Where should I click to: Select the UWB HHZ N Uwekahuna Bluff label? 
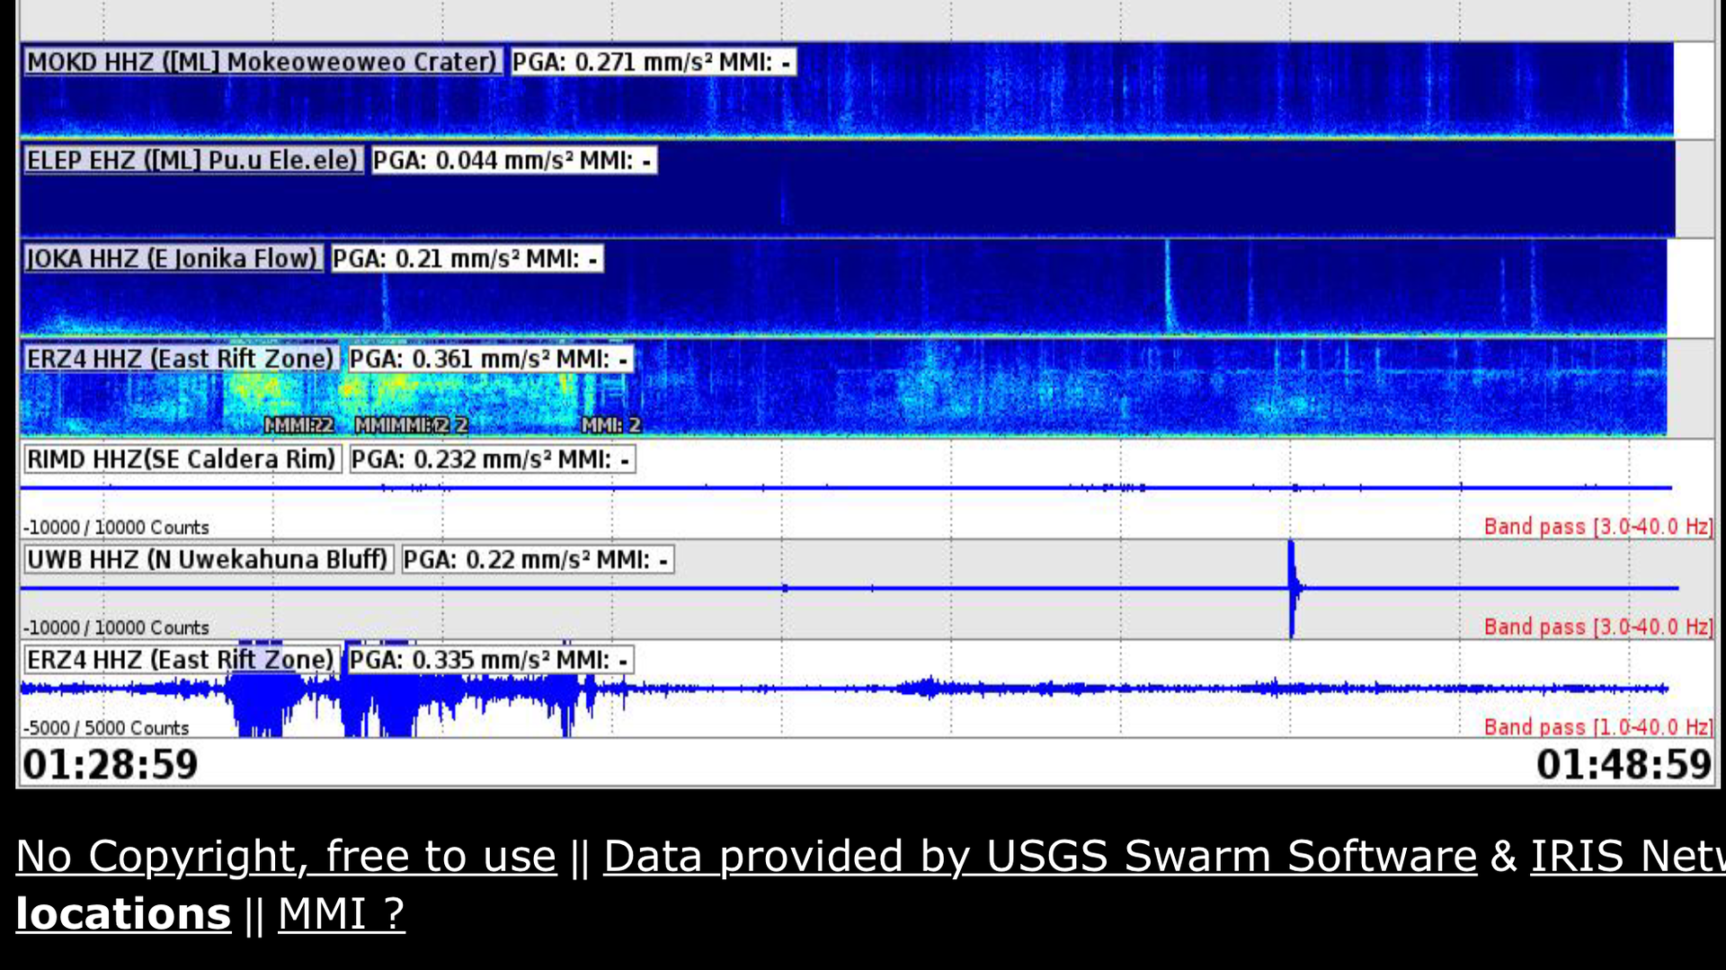(208, 559)
